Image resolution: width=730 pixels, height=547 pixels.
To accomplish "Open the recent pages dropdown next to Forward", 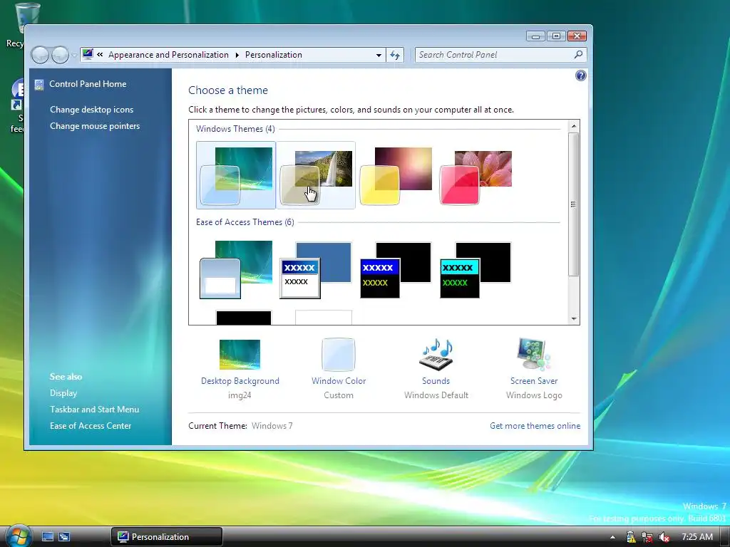I will [74, 56].
